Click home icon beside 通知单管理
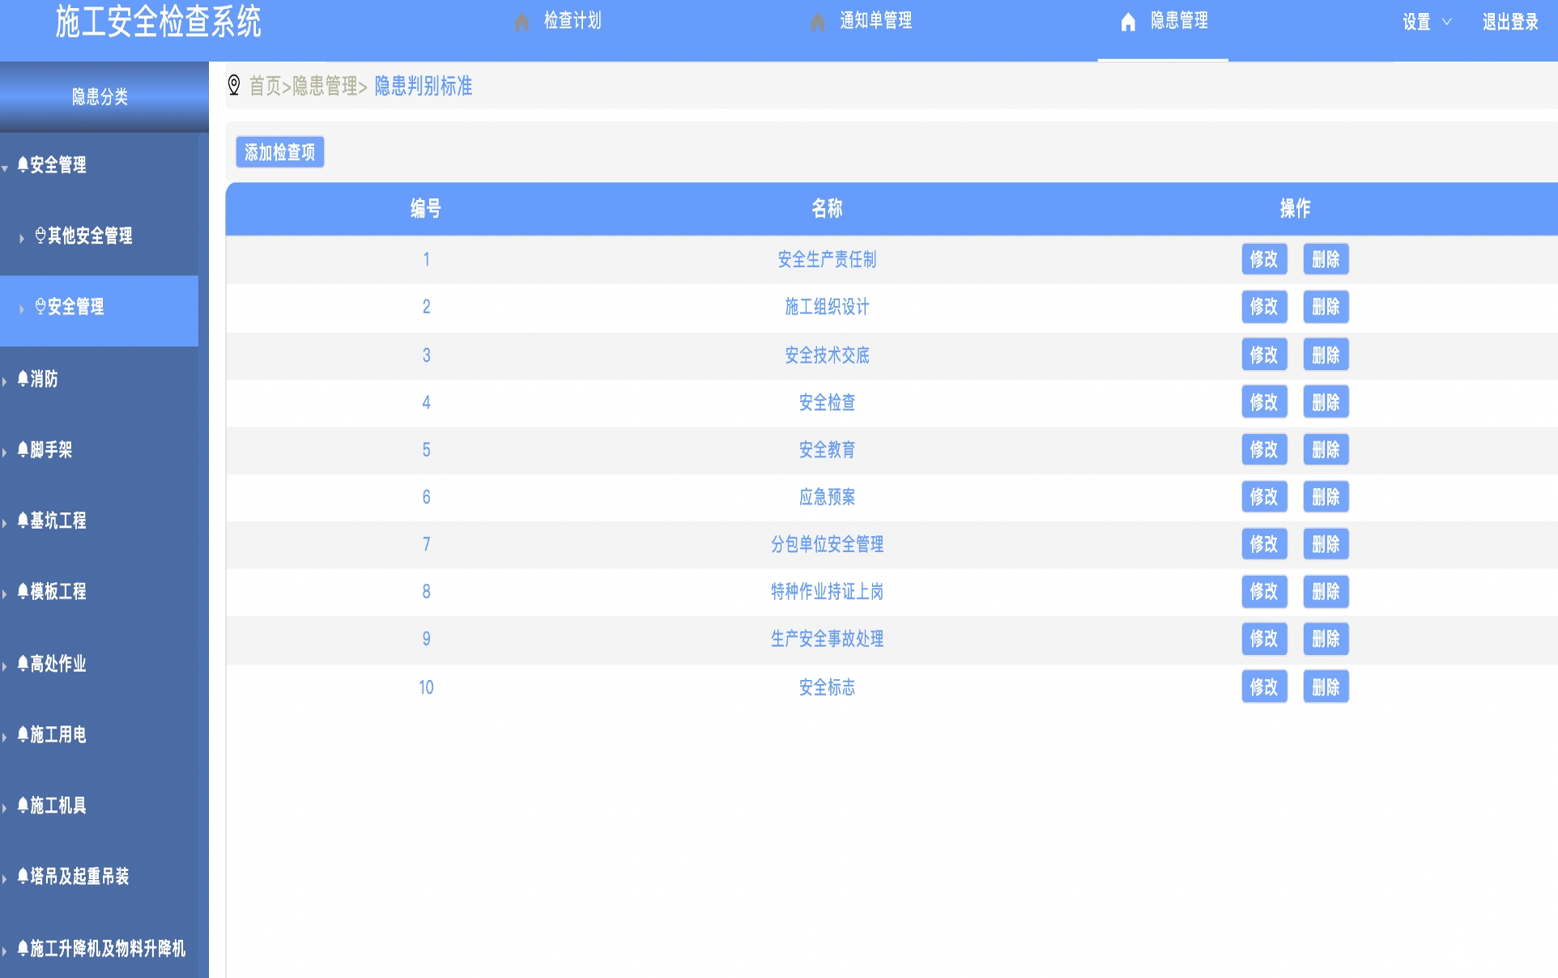Image resolution: width=1558 pixels, height=978 pixels. click(x=818, y=22)
